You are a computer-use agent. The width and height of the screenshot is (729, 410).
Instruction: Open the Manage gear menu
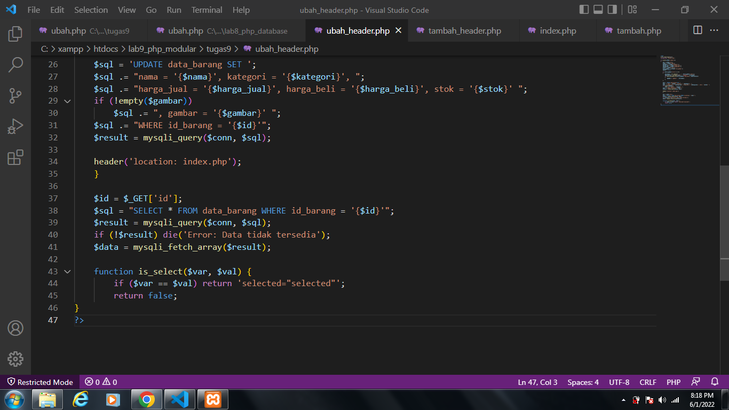click(15, 359)
